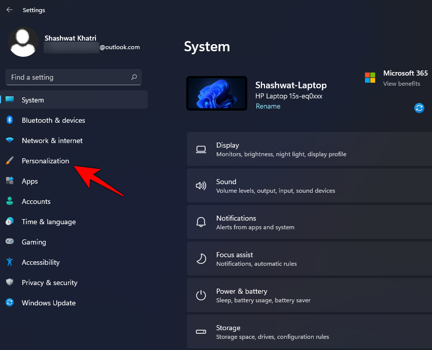Viewport: 432px width, 350px height.
Task: Click the Wi-Fi network icon in sidebar
Action: (x=10, y=141)
